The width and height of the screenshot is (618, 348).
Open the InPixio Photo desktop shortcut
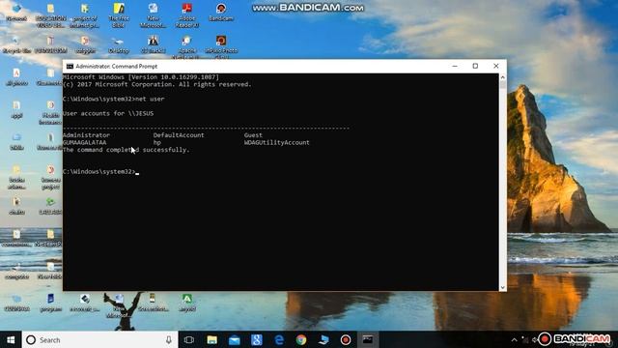(x=221, y=46)
